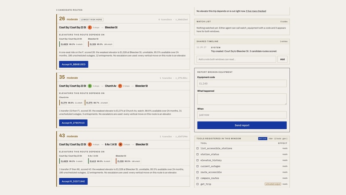The image size is (346, 195).
Task: Accept route R_D3D7194E
Action: pos(73,181)
